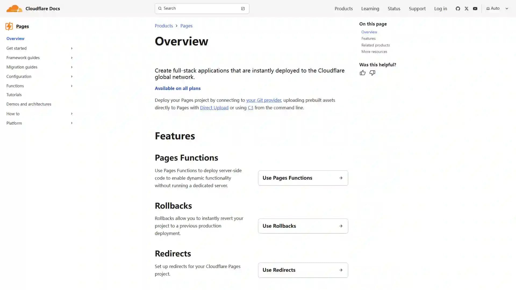
Task: Click Use Rollbacks button
Action: pos(303,226)
